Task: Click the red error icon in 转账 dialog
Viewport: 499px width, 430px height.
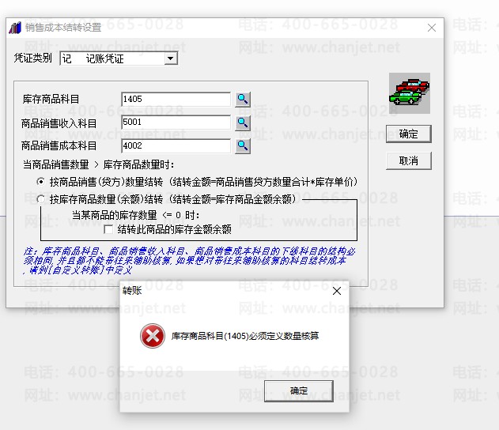Action: tap(153, 336)
